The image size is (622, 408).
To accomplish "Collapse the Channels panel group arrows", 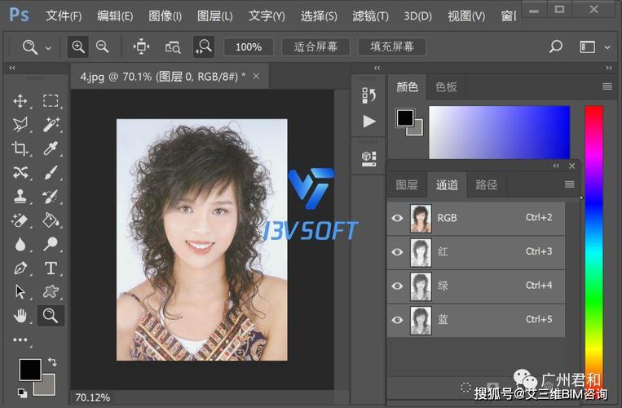I will pos(556,166).
